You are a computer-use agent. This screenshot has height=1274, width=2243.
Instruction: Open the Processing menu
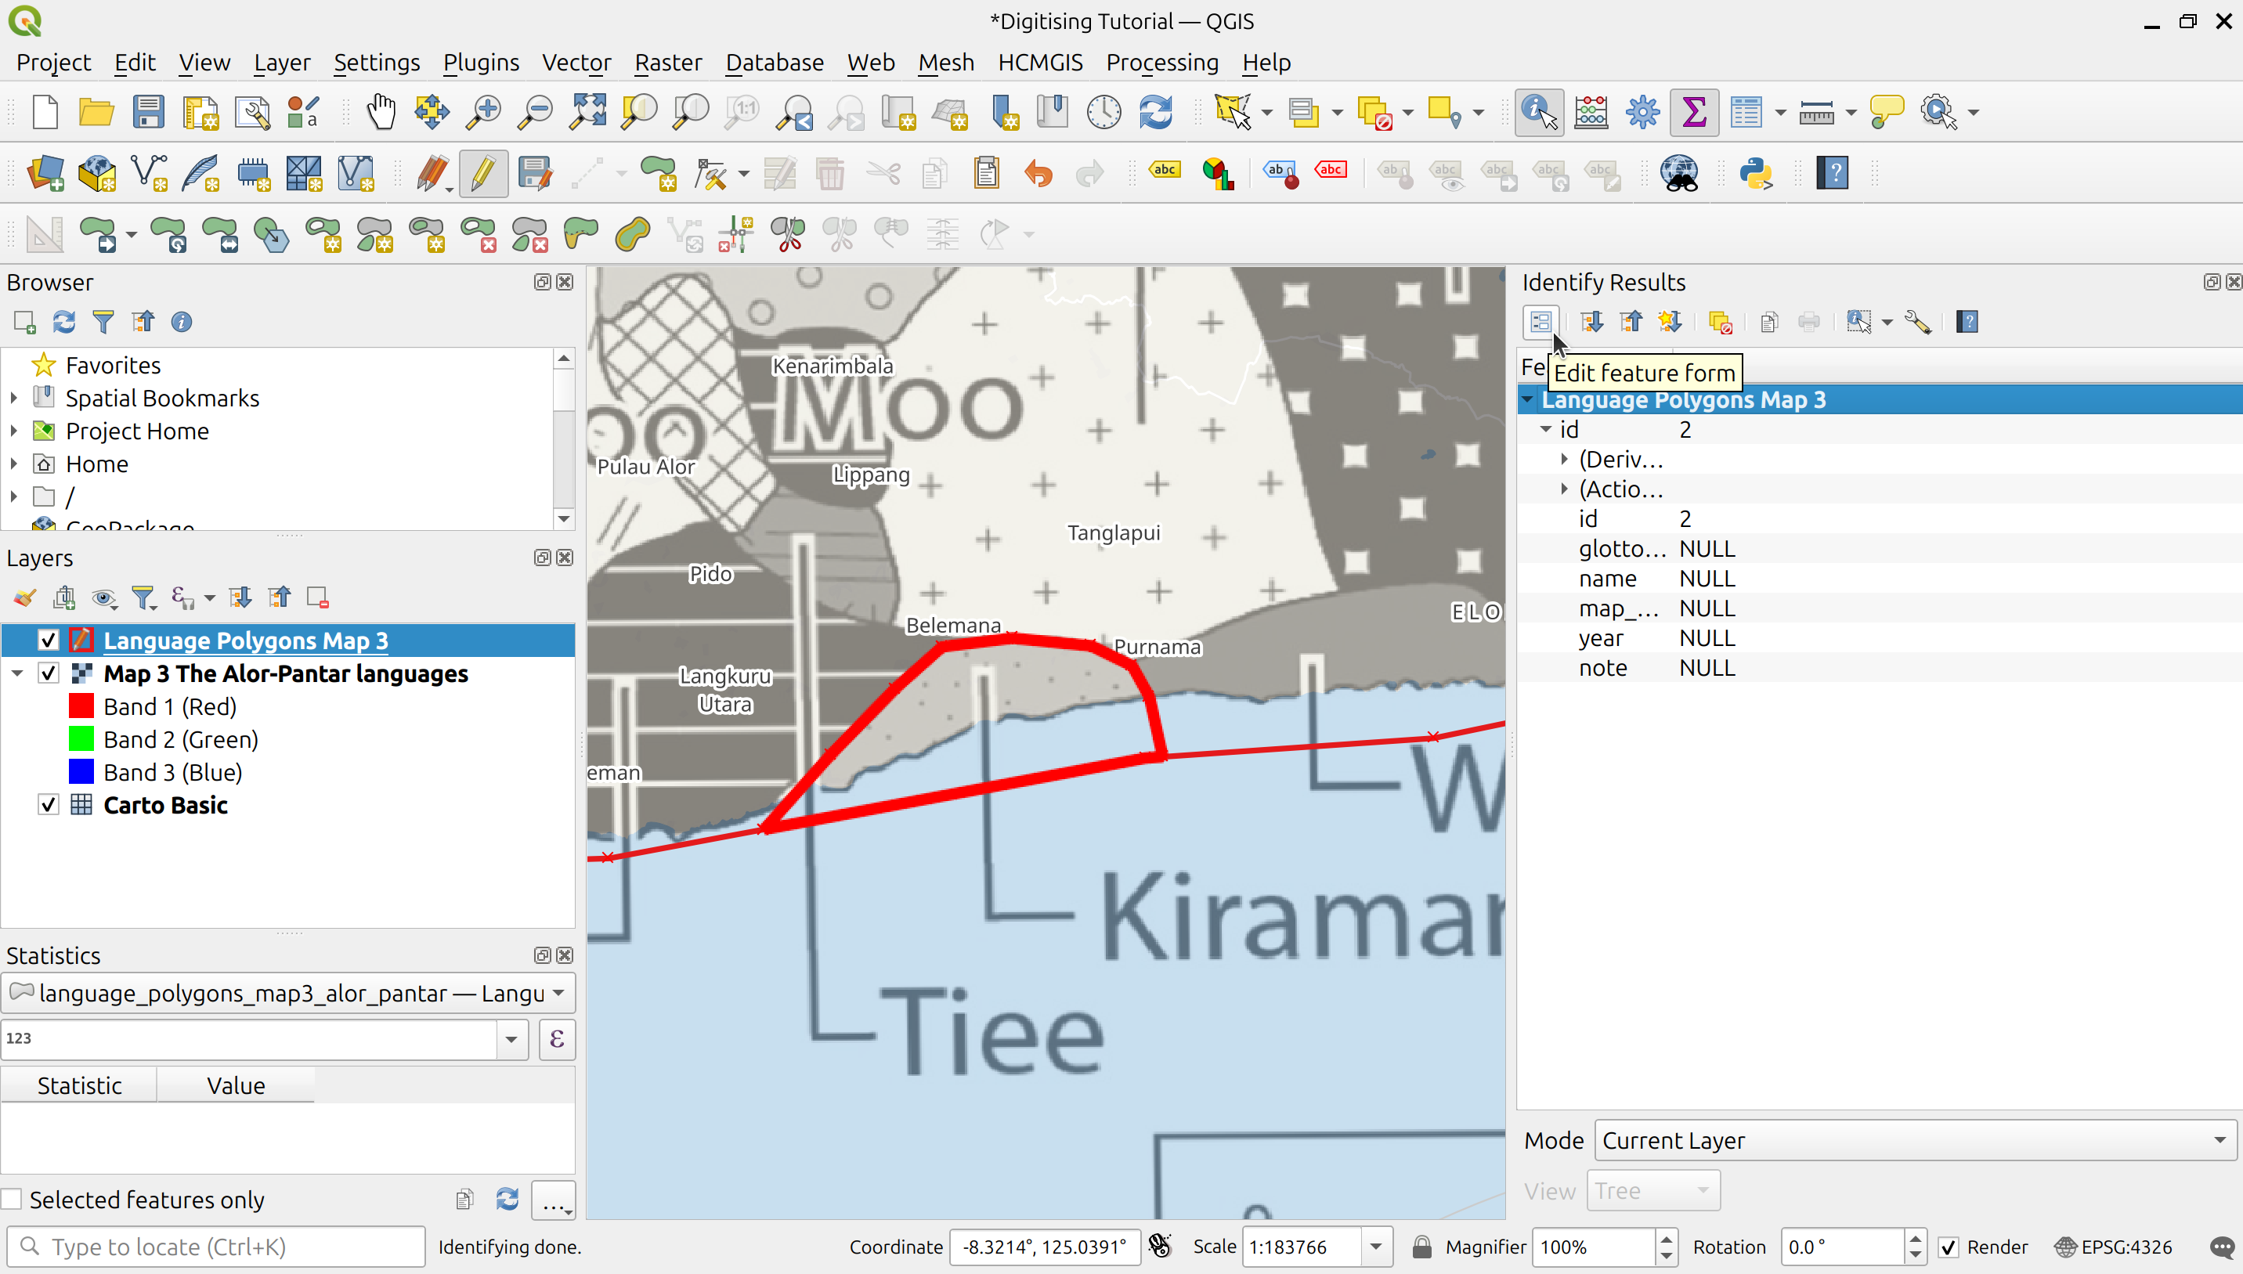click(x=1161, y=62)
